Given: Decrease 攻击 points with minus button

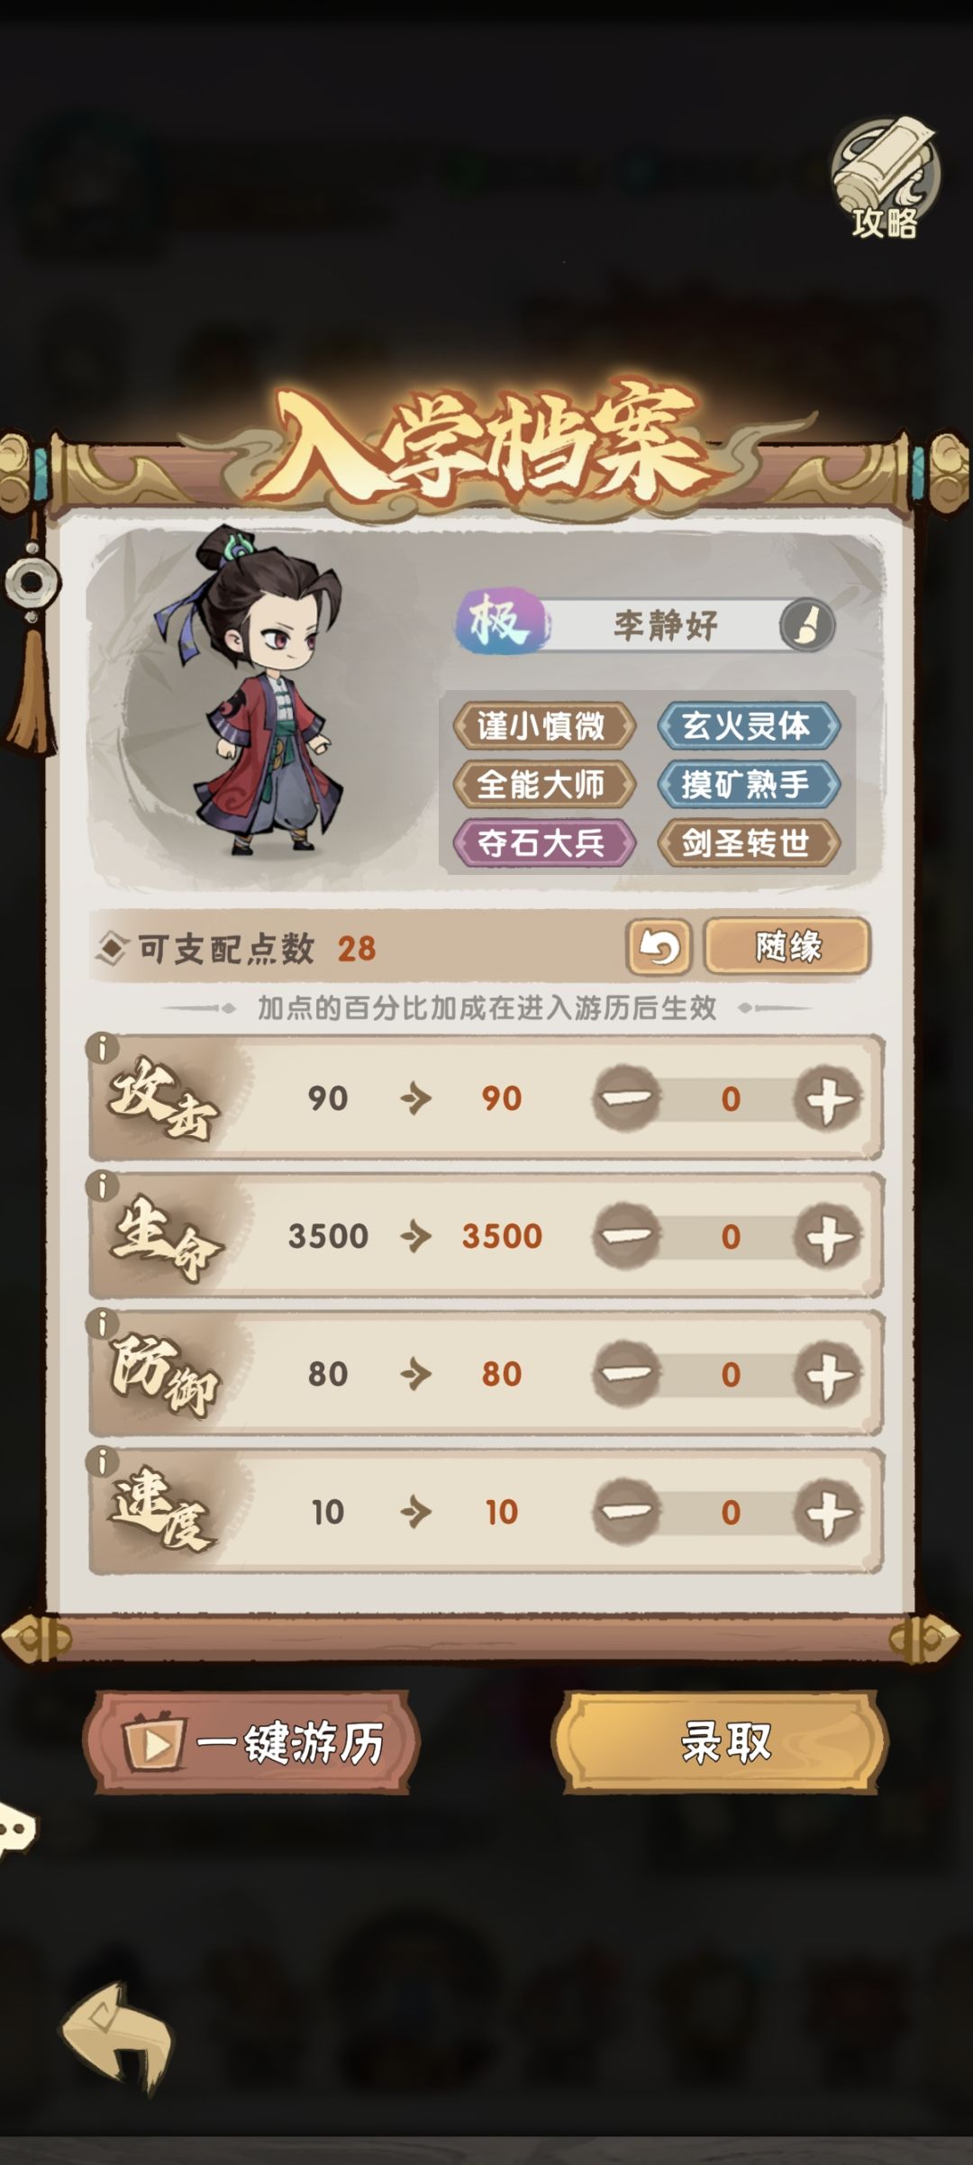Looking at the screenshot, I should pyautogui.click(x=627, y=1098).
